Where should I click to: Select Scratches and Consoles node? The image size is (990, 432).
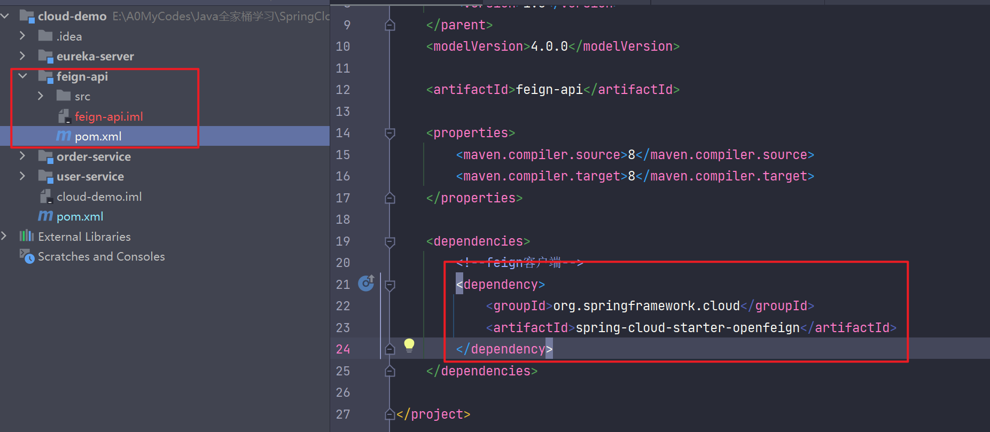[165, 256]
